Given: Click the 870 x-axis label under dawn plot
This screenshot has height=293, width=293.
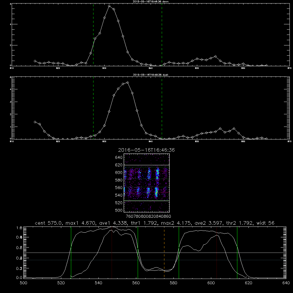Looking at the screenshot, I should pyautogui.click(x=289, y=68).
